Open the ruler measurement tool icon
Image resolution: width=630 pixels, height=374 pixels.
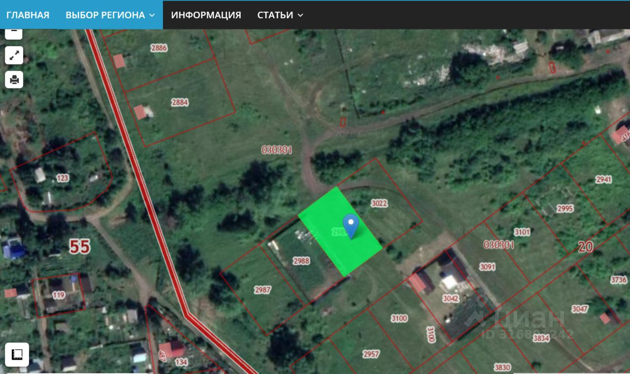[17, 354]
